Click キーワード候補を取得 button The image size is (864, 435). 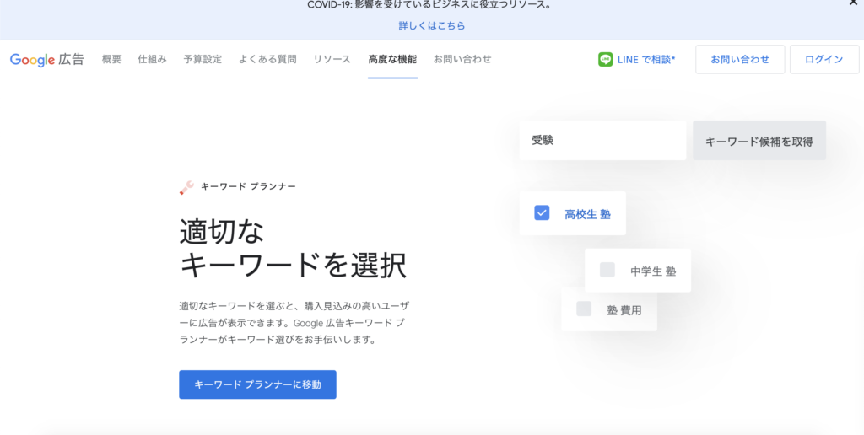point(759,141)
